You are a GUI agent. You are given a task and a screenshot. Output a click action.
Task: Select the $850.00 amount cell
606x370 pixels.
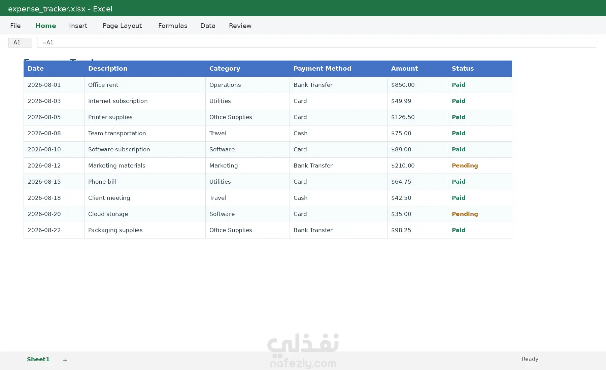(417, 85)
